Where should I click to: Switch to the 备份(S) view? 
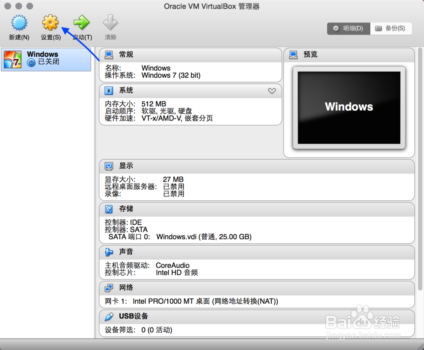coord(391,28)
